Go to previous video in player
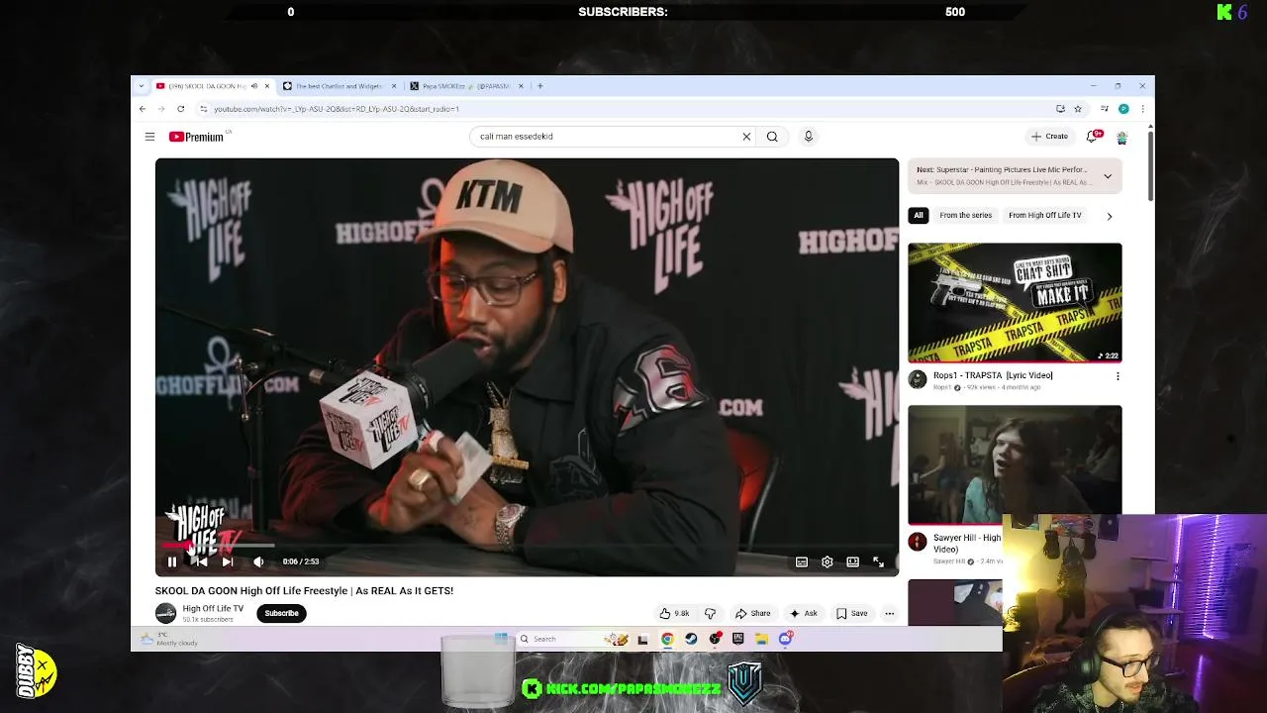This screenshot has width=1267, height=713. 200,561
